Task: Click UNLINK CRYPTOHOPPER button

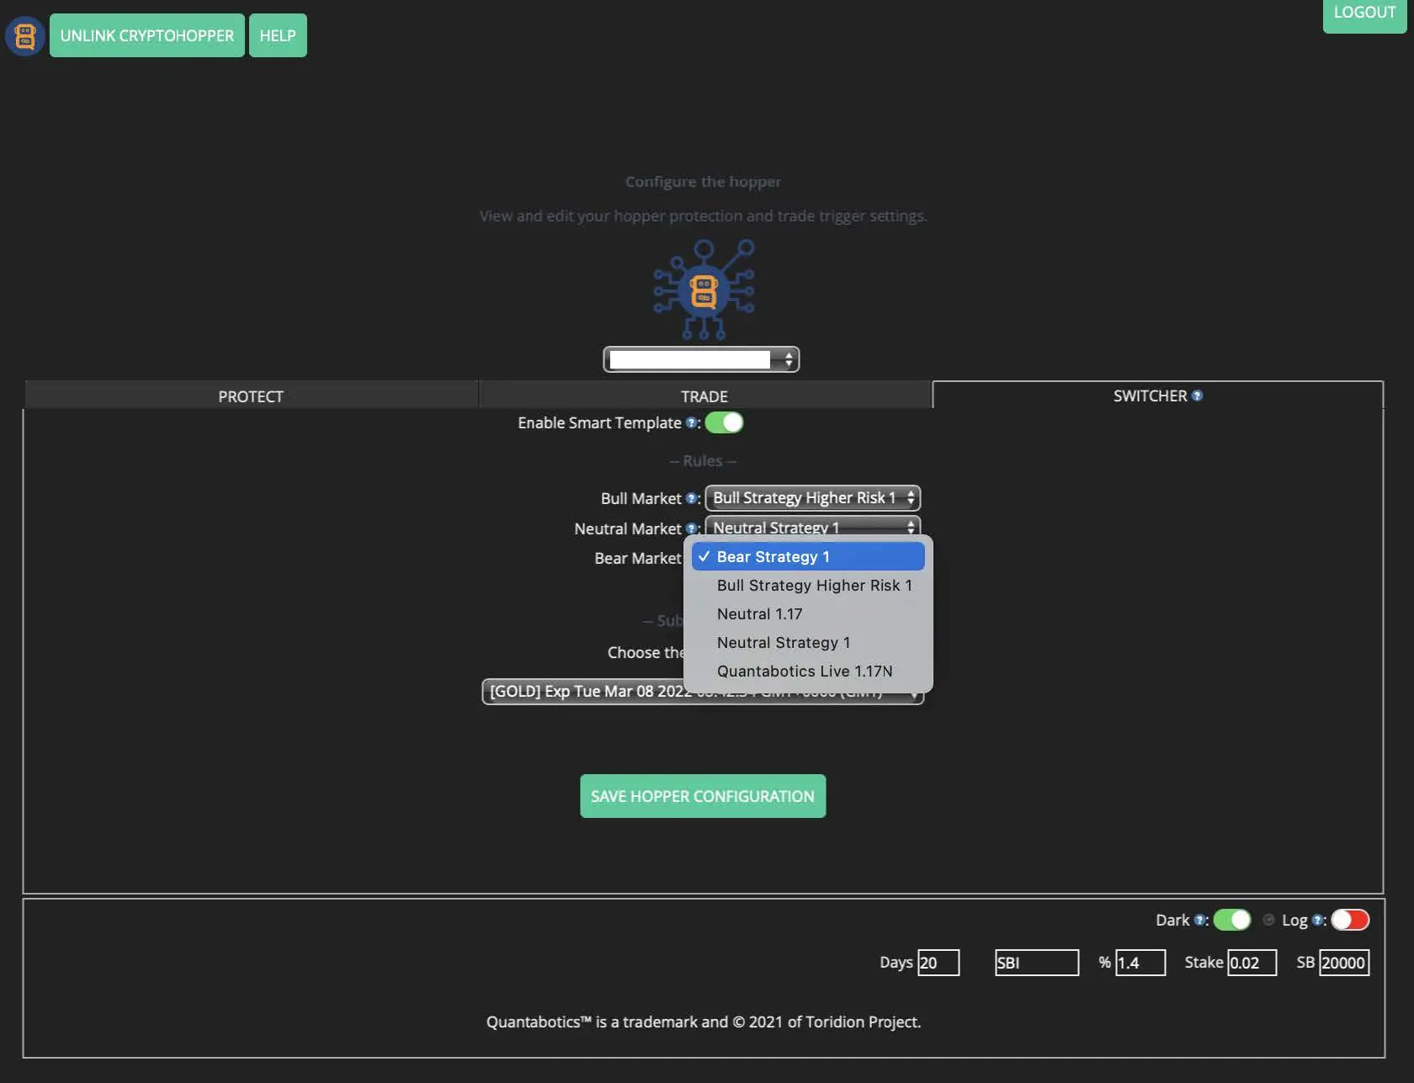Action: 147,35
